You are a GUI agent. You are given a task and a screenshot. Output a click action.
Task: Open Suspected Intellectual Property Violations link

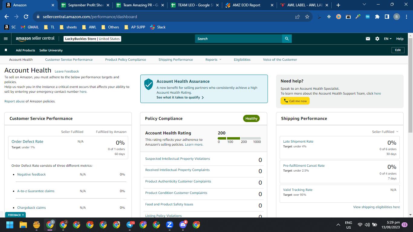click(177, 159)
